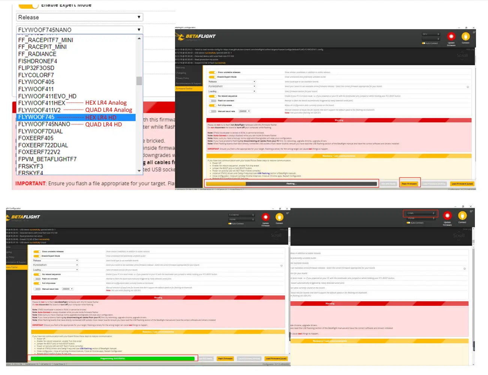Viewport: 488px width, 375px height.
Task: Toggle Show unstable releases in Programming SUCCESSFUL window
Action: (x=37, y=252)
